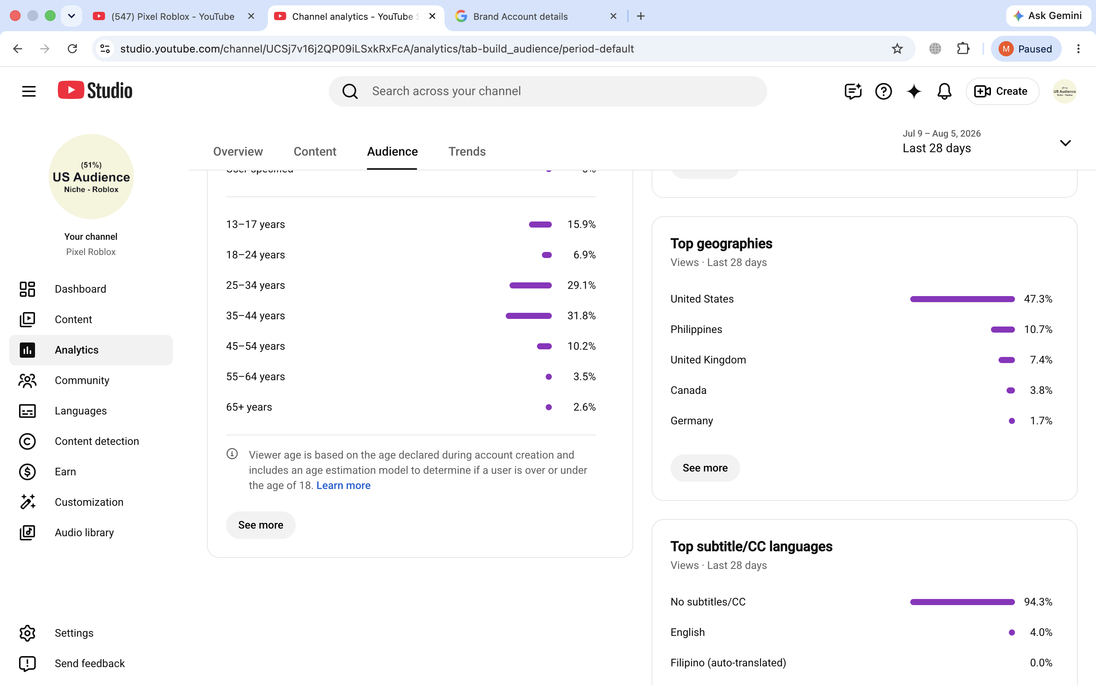Click the search across your channel field
This screenshot has height=685, width=1096.
pyautogui.click(x=548, y=91)
